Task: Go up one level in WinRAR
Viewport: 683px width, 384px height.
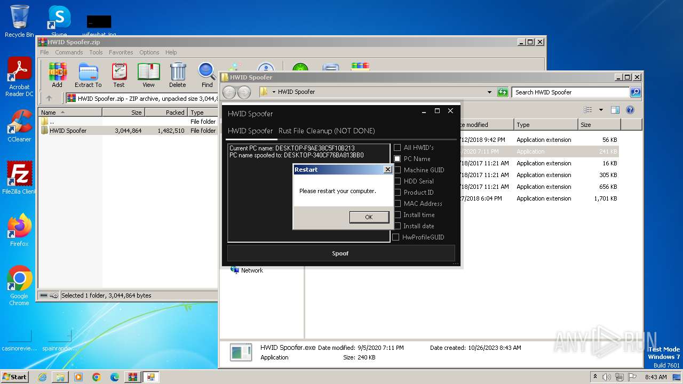Action: pos(49,98)
